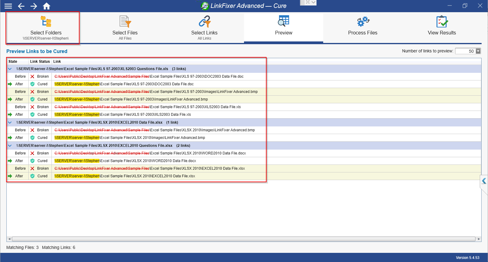Open the number of links to preview dropdown
This screenshot has height=262, width=488.
click(x=478, y=51)
